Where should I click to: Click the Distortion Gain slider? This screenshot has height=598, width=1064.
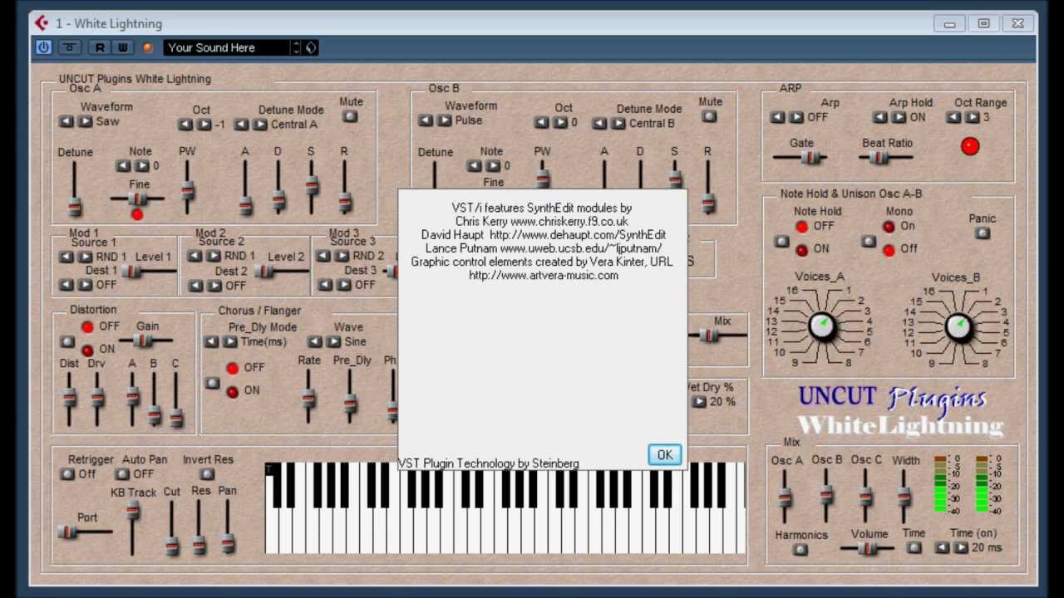[x=146, y=340]
